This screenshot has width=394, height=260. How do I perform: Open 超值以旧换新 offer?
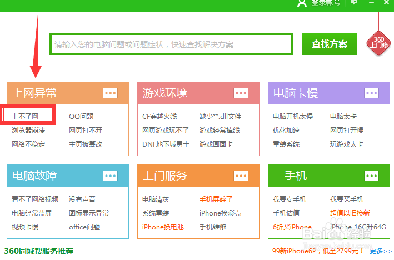pyautogui.click(x=350, y=213)
